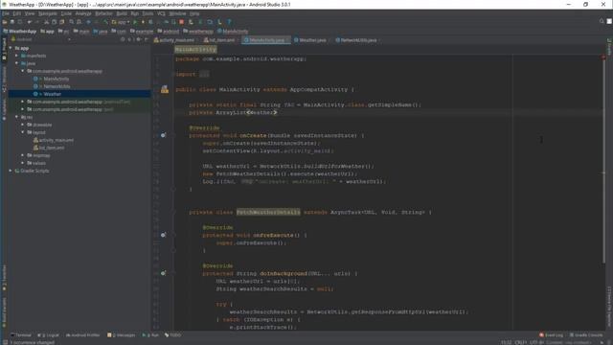Open the TODO tool window
Screen dimensions: 613x345
172,335
